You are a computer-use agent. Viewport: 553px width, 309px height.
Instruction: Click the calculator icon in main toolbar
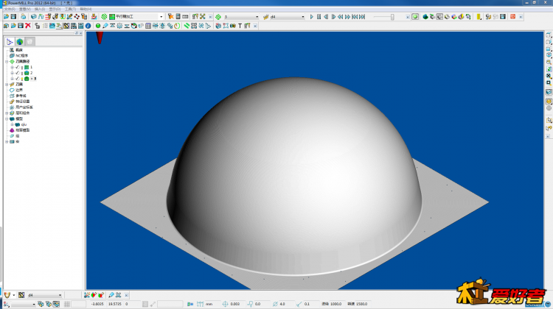point(178,16)
